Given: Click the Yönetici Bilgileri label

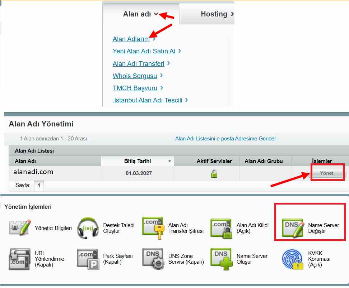Looking at the screenshot, I should [x=53, y=228].
